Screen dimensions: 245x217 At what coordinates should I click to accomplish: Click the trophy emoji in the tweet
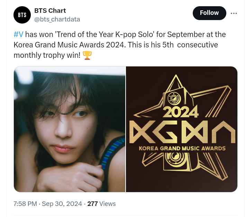tap(87, 55)
